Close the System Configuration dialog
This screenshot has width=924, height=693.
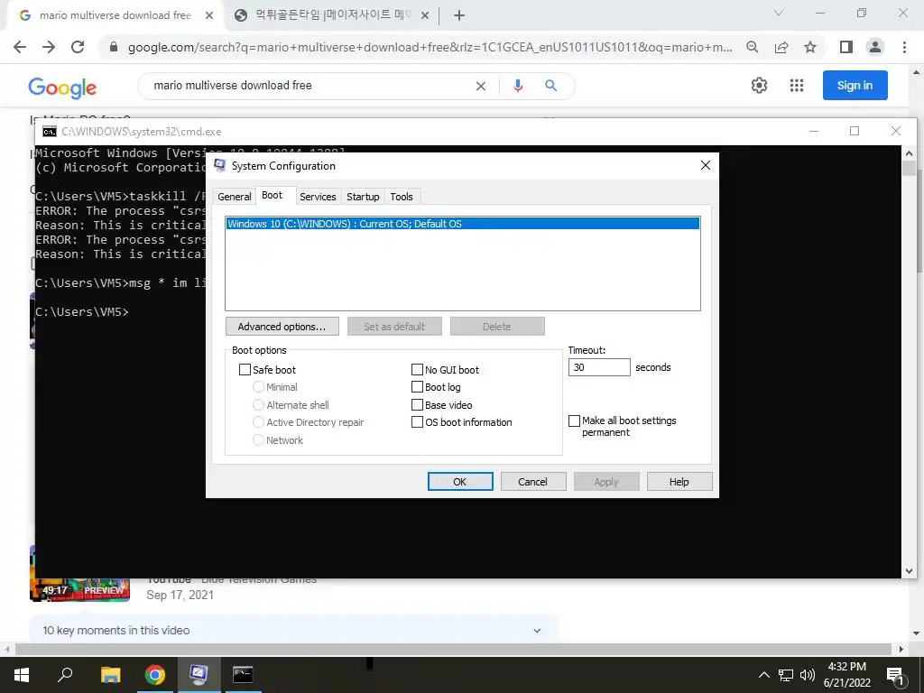coord(706,166)
